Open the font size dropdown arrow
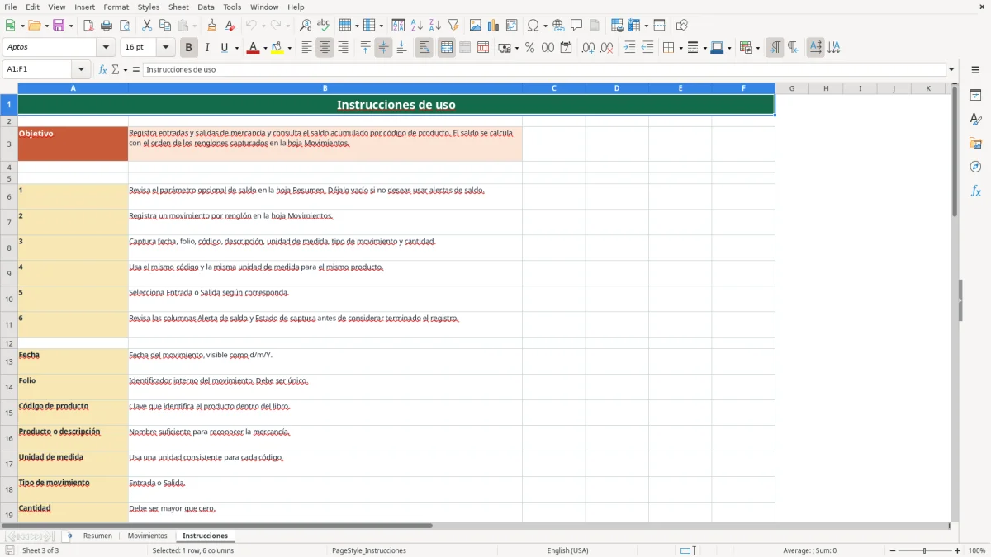This screenshot has height=557, width=991. click(166, 48)
